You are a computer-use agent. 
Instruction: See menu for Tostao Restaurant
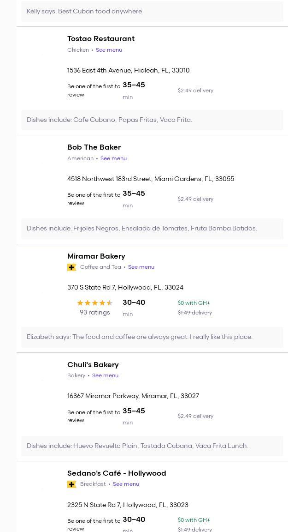(x=109, y=50)
